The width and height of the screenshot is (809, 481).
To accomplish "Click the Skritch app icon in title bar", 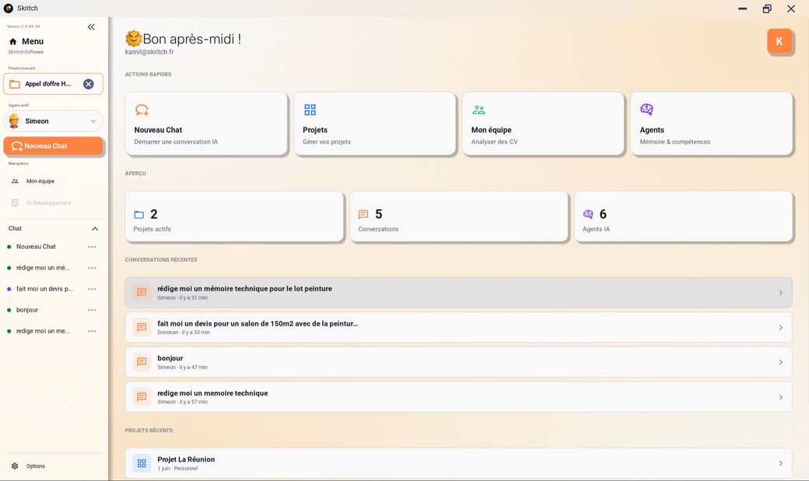I will tap(9, 9).
